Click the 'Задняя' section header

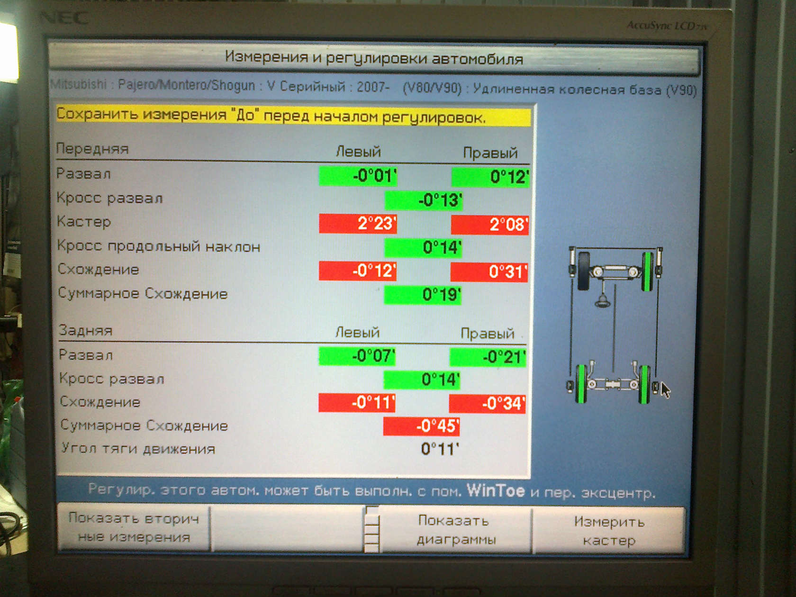(x=85, y=330)
